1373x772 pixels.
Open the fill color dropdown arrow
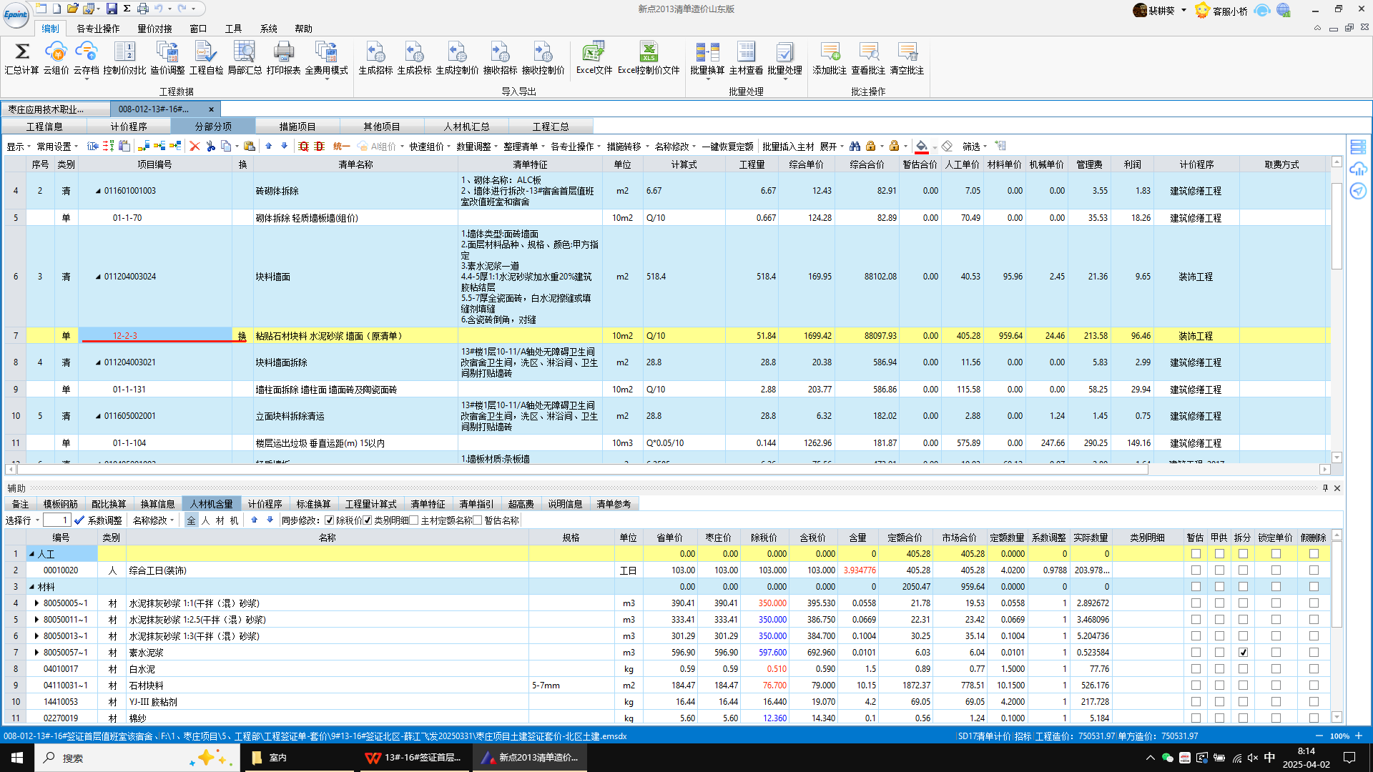tap(935, 147)
